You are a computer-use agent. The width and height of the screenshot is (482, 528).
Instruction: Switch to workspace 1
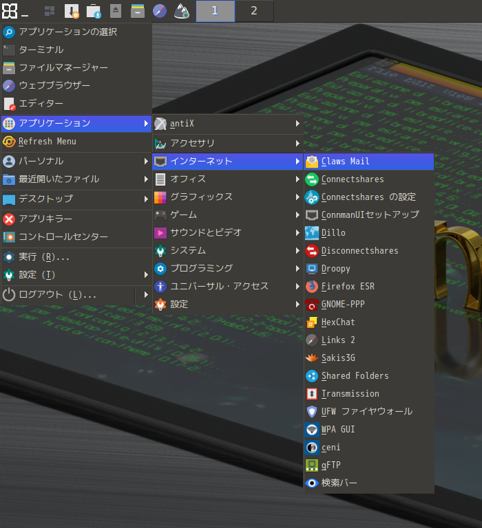tap(216, 11)
